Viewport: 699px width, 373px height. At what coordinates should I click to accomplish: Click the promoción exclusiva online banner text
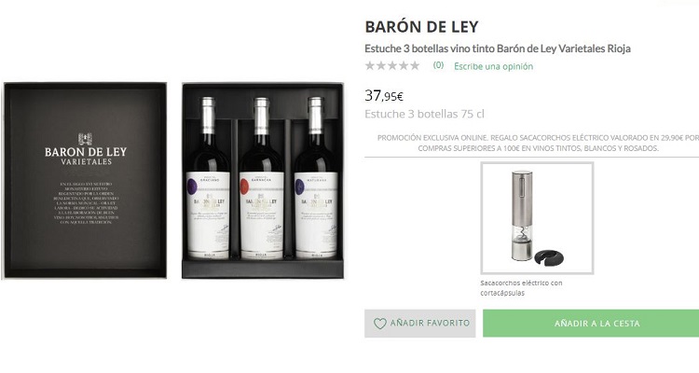(x=538, y=144)
